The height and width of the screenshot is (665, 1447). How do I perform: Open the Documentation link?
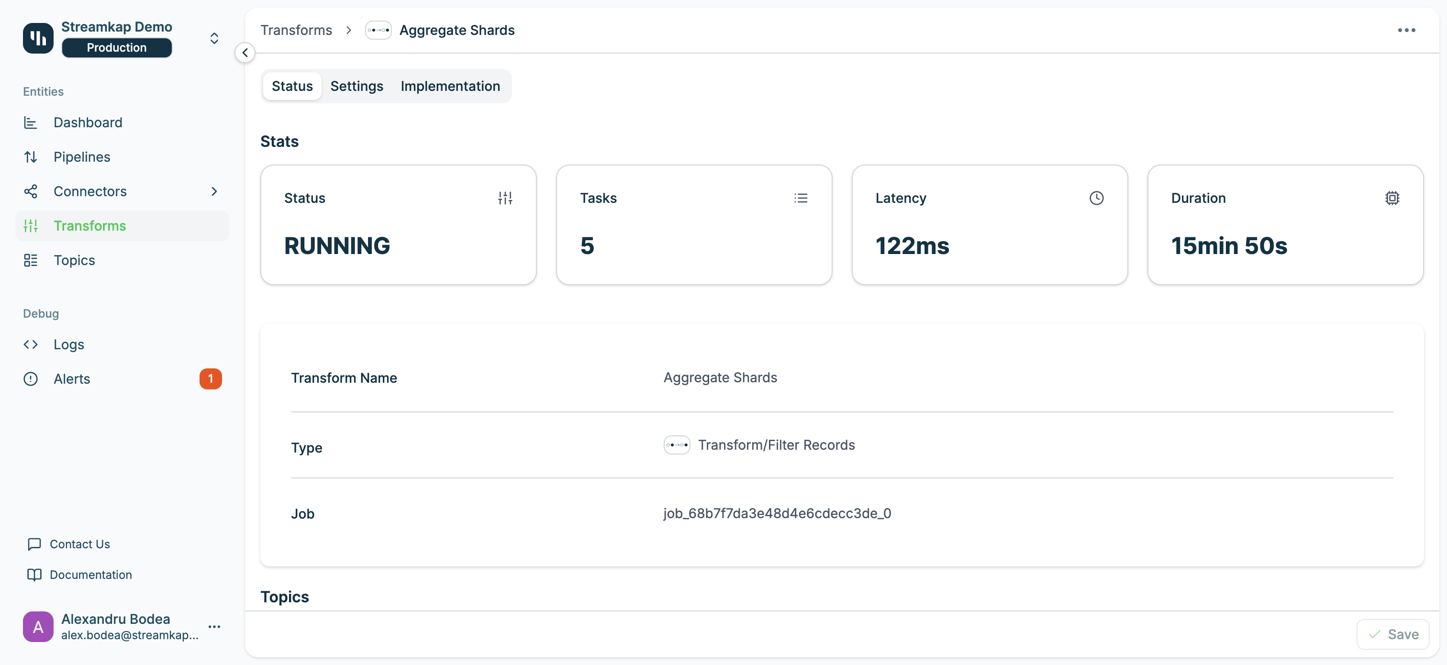[90, 575]
